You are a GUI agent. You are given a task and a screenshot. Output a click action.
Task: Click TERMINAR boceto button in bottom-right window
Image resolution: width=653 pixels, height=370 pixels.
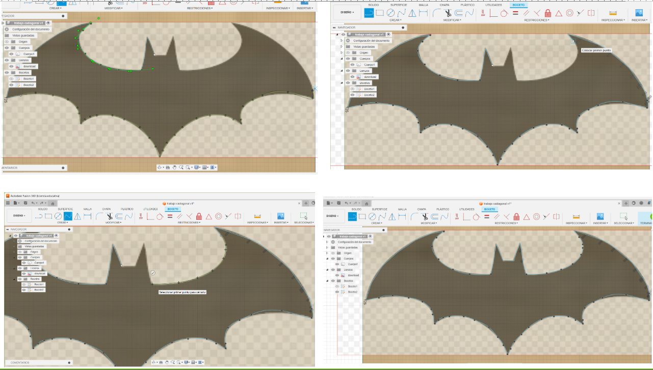645,217
